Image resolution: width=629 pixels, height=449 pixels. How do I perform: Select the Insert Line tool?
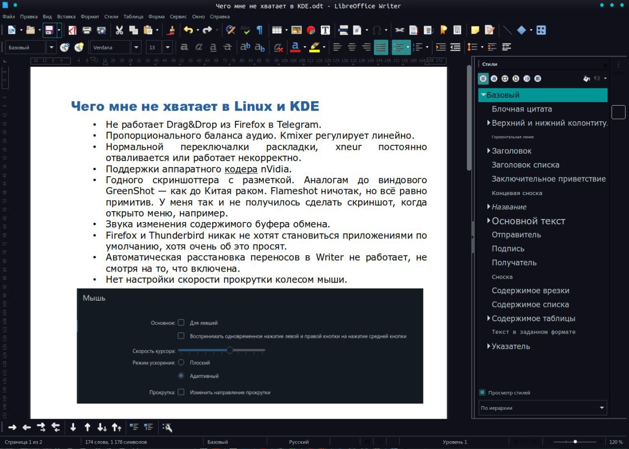508,30
